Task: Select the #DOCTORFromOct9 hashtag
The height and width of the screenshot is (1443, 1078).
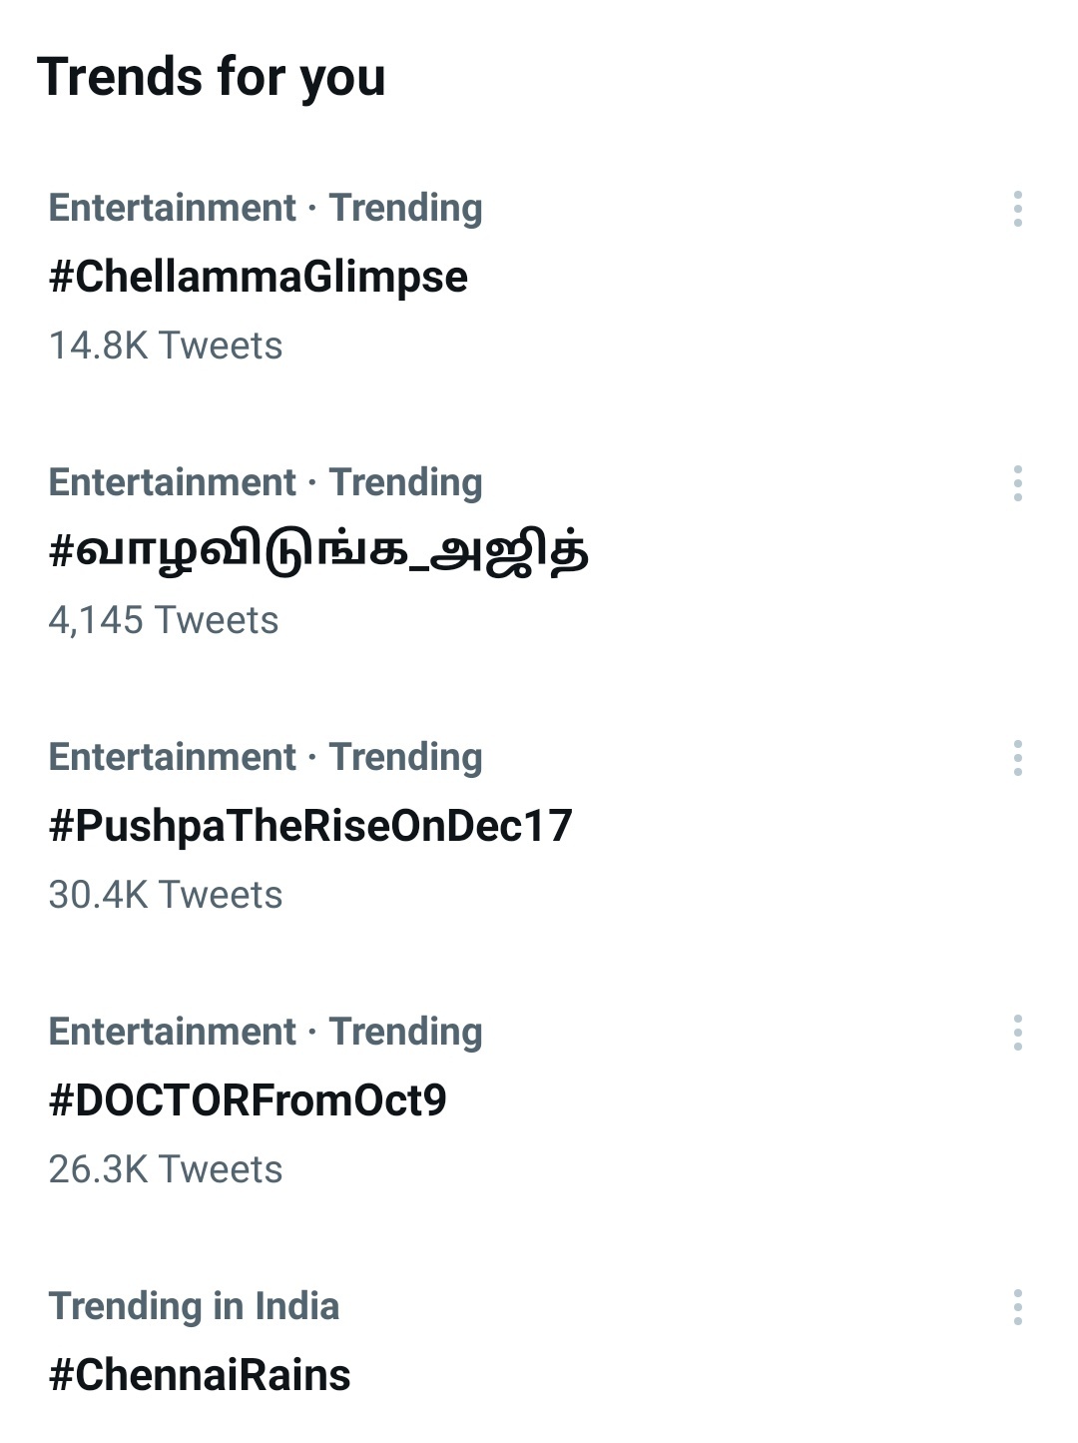Action: [250, 1101]
